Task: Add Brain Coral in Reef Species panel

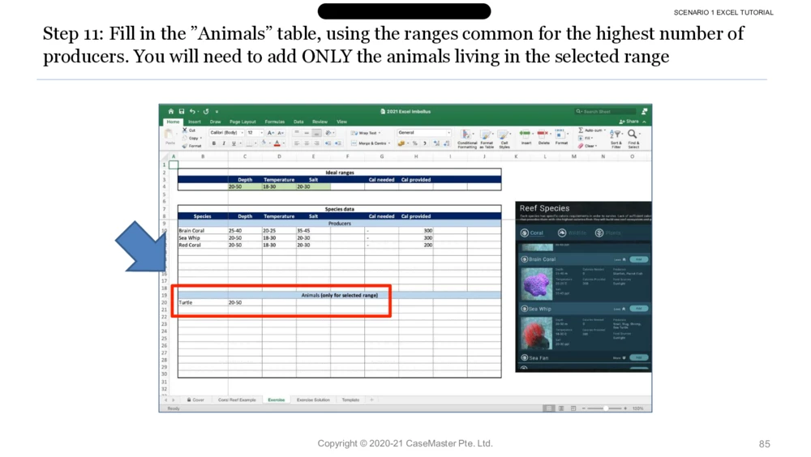Action: pos(639,259)
